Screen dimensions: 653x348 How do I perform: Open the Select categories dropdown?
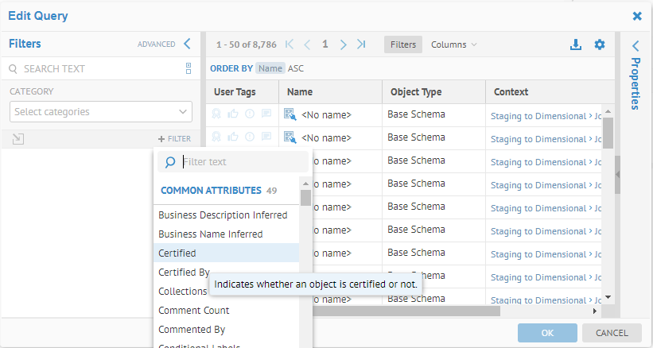pyautogui.click(x=100, y=112)
